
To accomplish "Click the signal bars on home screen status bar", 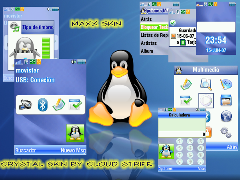I will click(19, 62).
